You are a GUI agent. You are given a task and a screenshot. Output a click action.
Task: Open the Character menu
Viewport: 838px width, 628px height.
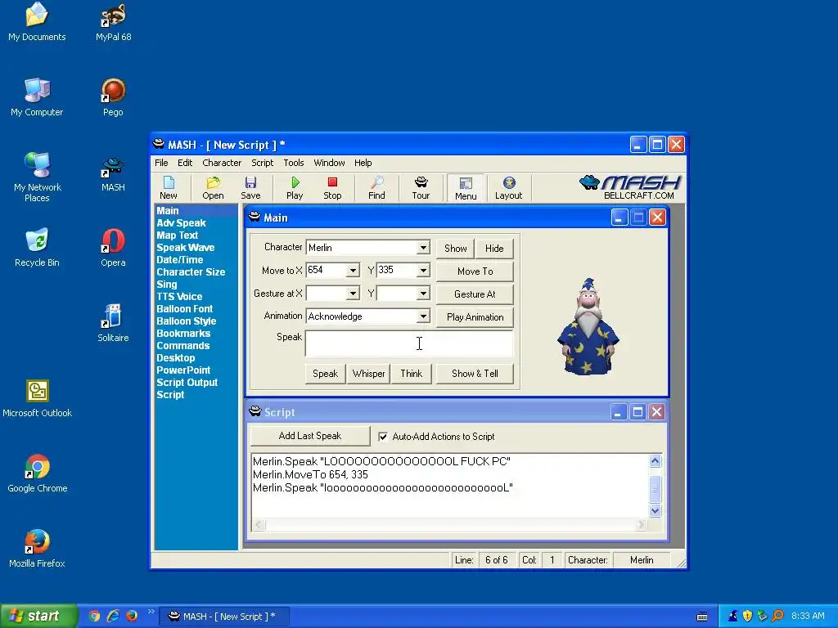tap(222, 163)
